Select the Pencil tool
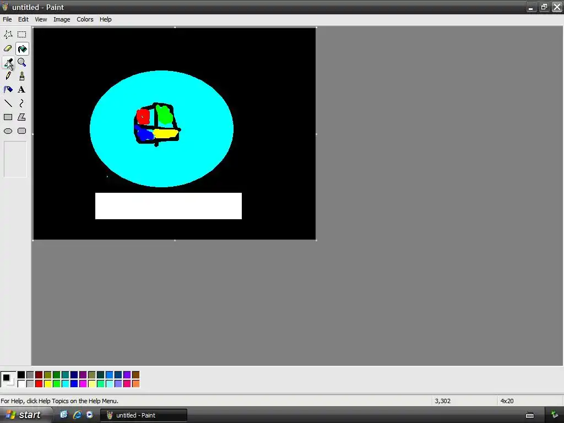Viewport: 564px width, 423px height. 8,76
